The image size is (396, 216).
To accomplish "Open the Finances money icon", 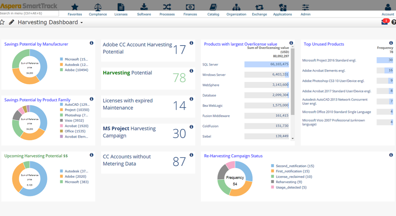I will point(190,7).
